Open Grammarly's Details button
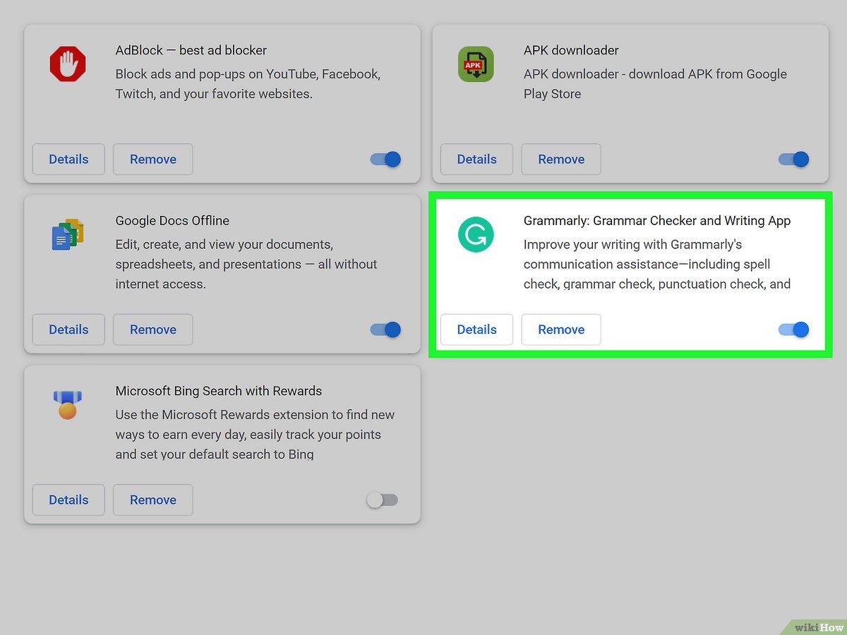847x635 pixels. click(476, 329)
